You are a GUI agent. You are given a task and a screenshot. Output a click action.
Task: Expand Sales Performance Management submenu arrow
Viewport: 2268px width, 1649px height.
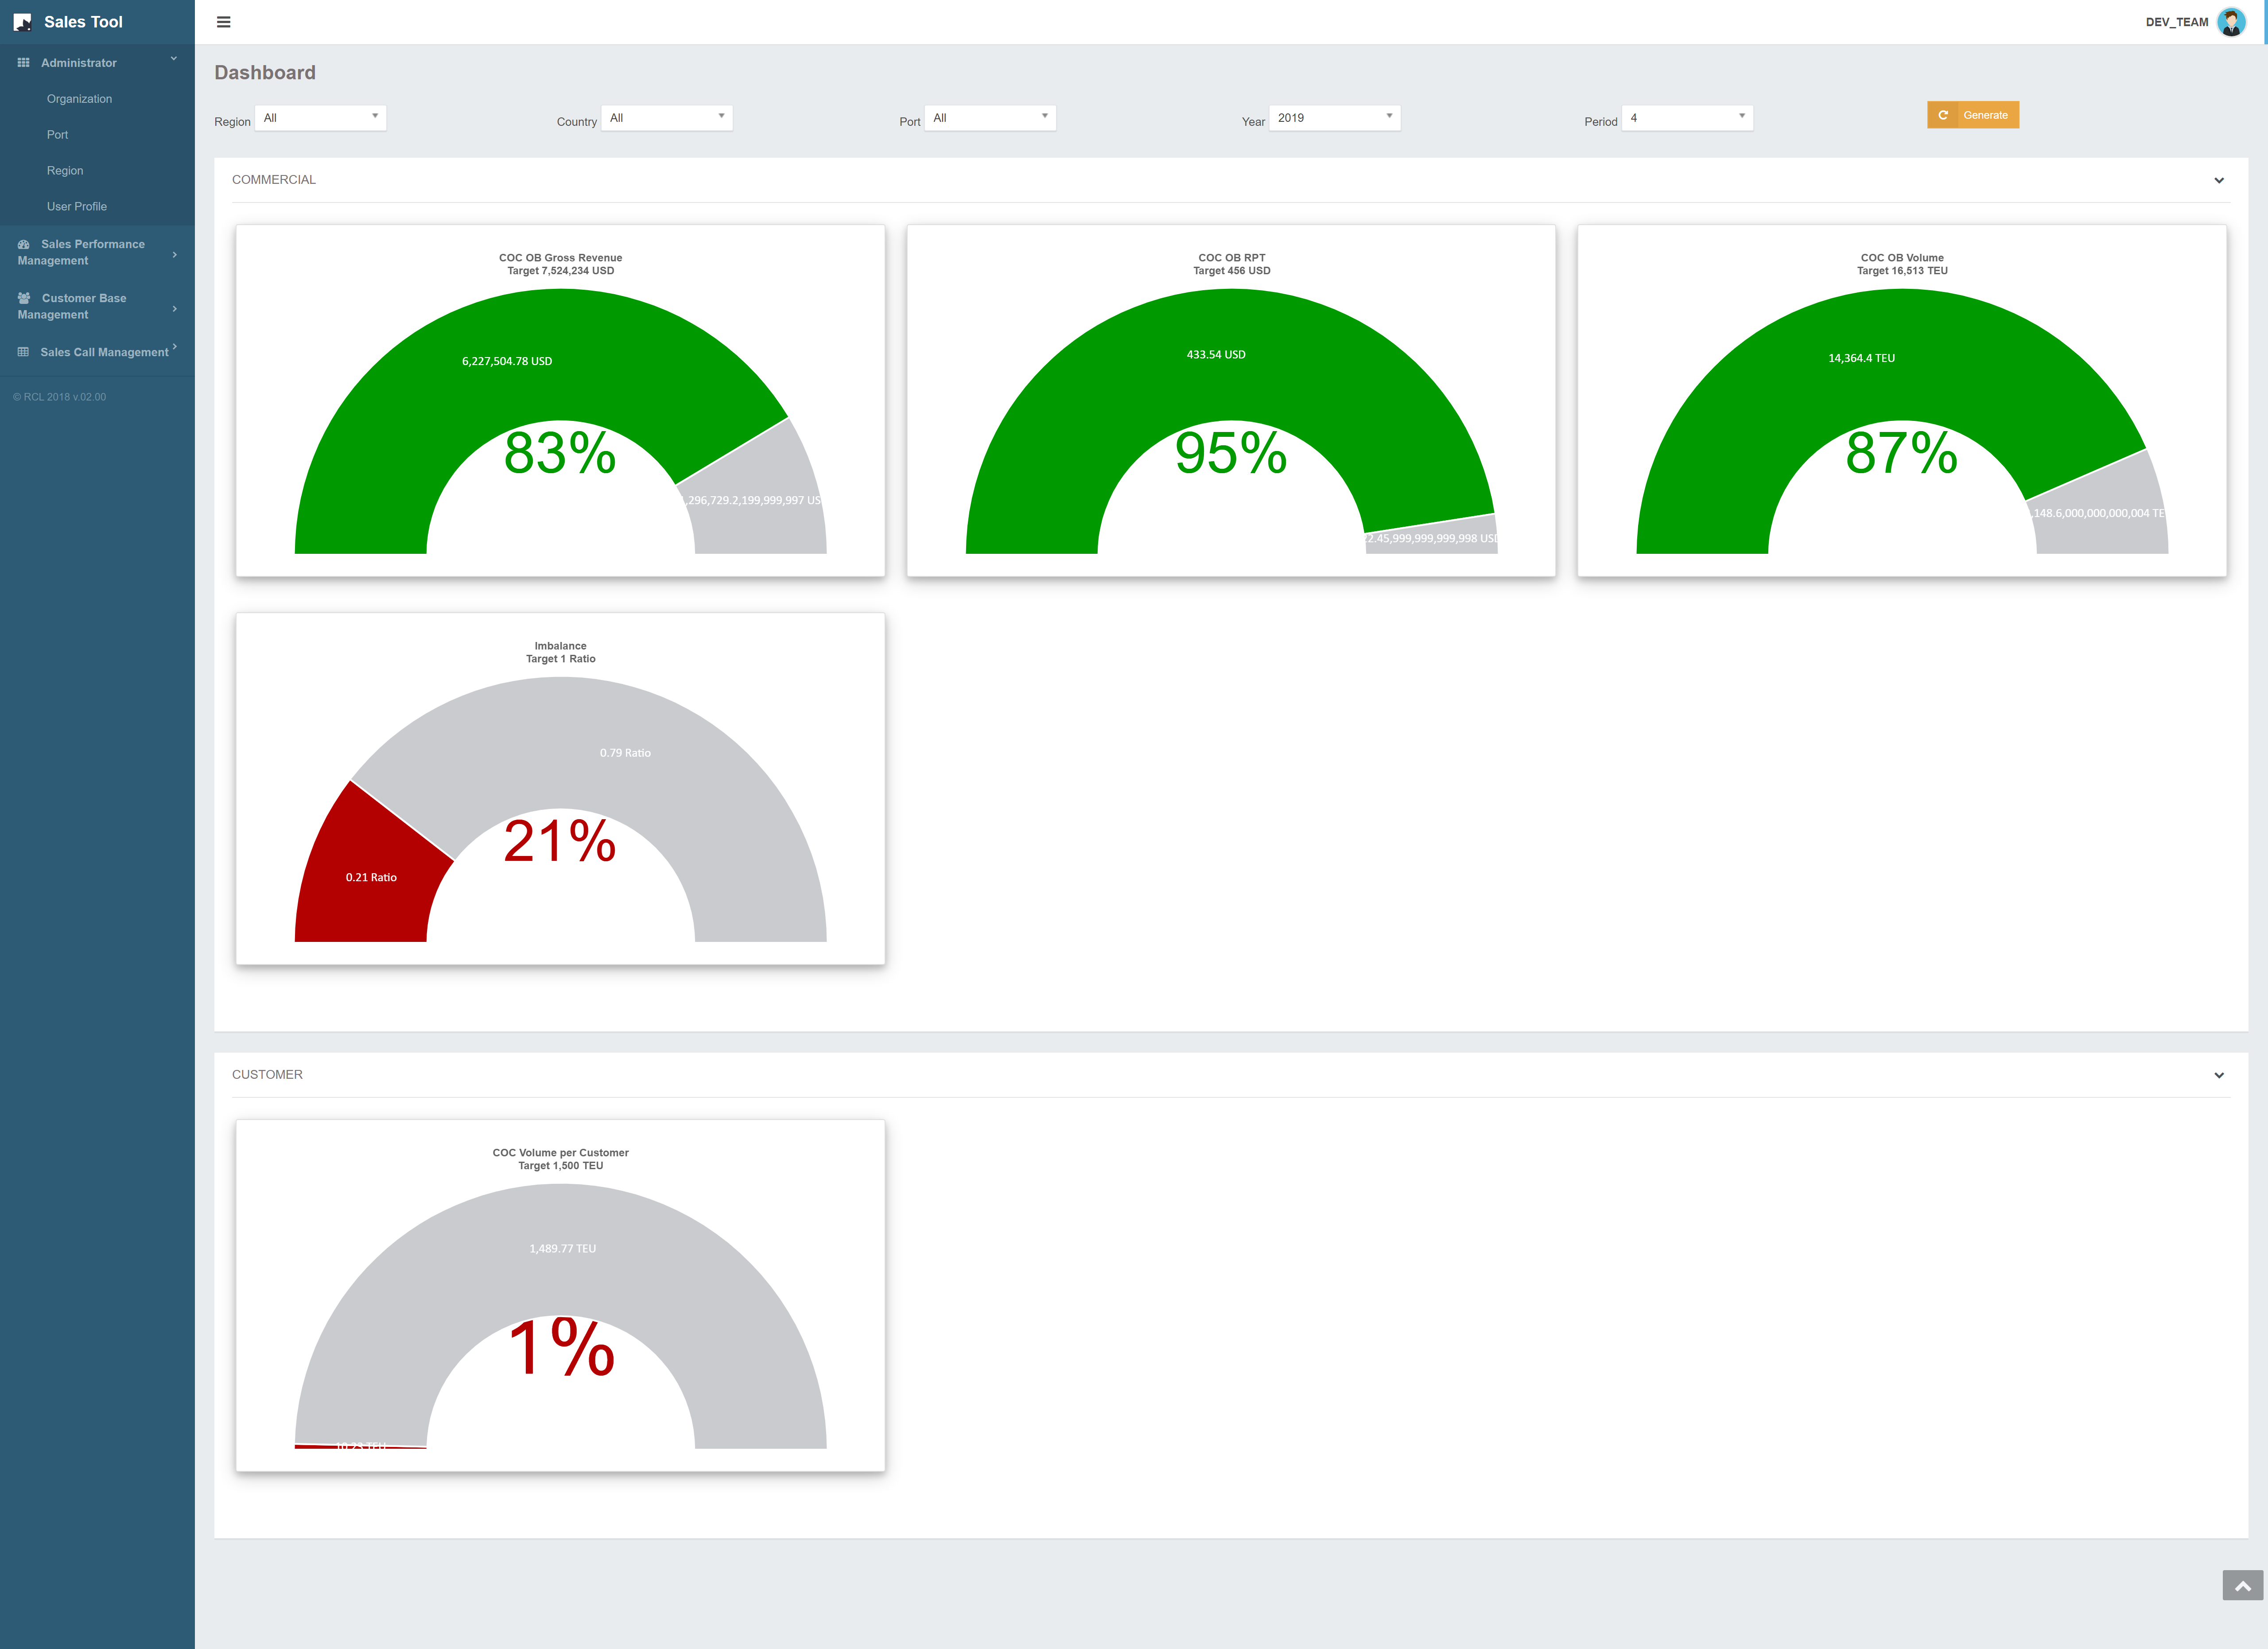[175, 255]
